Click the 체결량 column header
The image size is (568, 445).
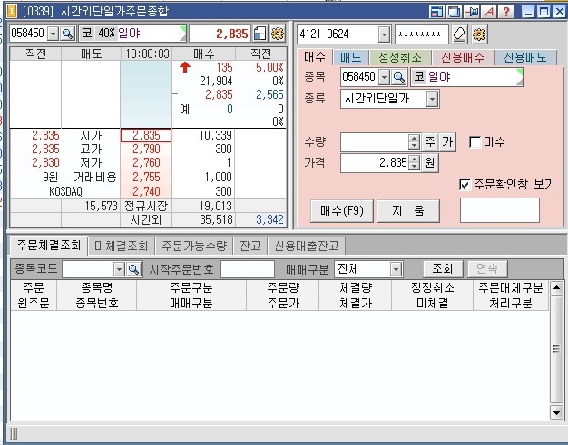(356, 288)
